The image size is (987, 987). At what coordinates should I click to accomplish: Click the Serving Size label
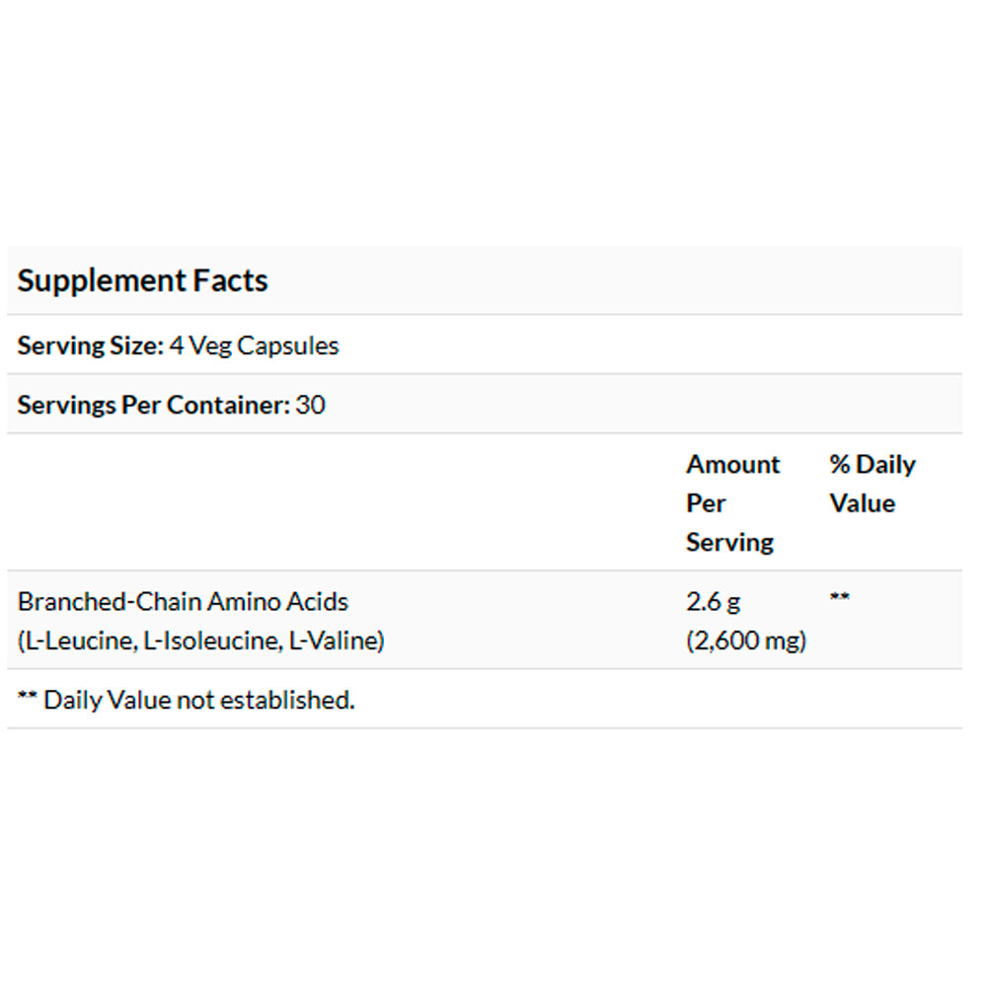click(x=90, y=346)
